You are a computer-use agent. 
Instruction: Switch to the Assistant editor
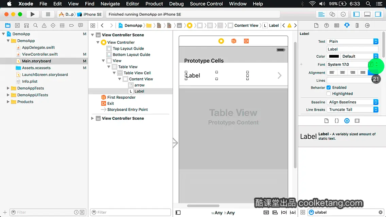click(332, 14)
